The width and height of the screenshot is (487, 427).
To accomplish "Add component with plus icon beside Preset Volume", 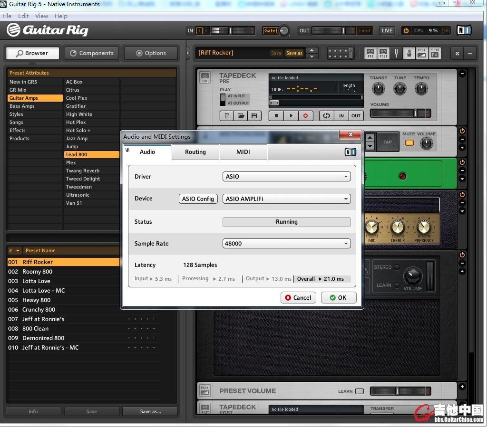I will [462, 386].
